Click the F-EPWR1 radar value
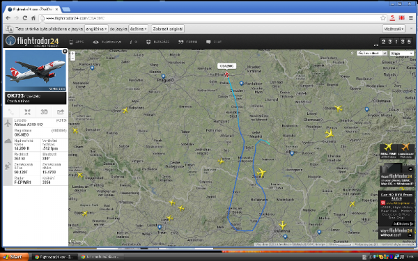418x261 pixels. 23,182
